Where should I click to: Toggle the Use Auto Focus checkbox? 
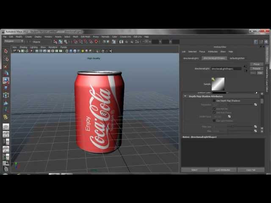[x=214, y=112]
